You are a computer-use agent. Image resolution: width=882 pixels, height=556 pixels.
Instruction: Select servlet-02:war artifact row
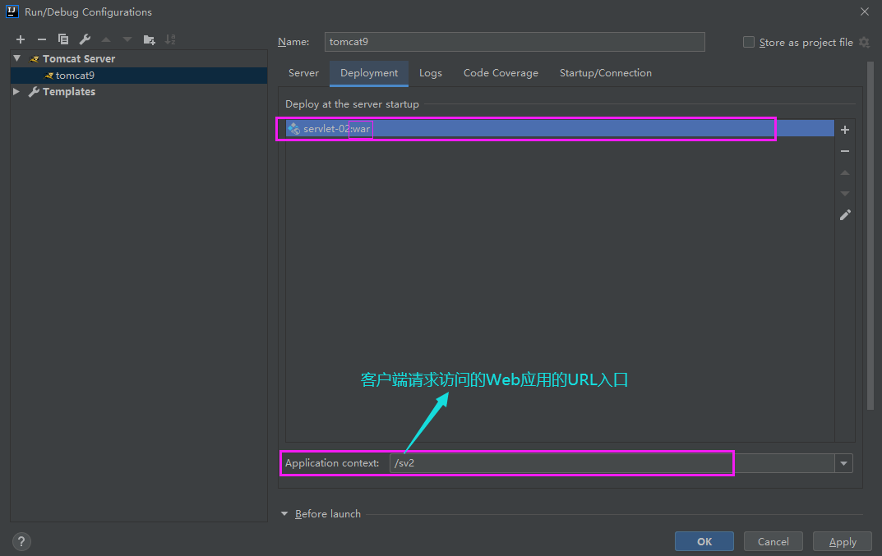[x=560, y=129]
